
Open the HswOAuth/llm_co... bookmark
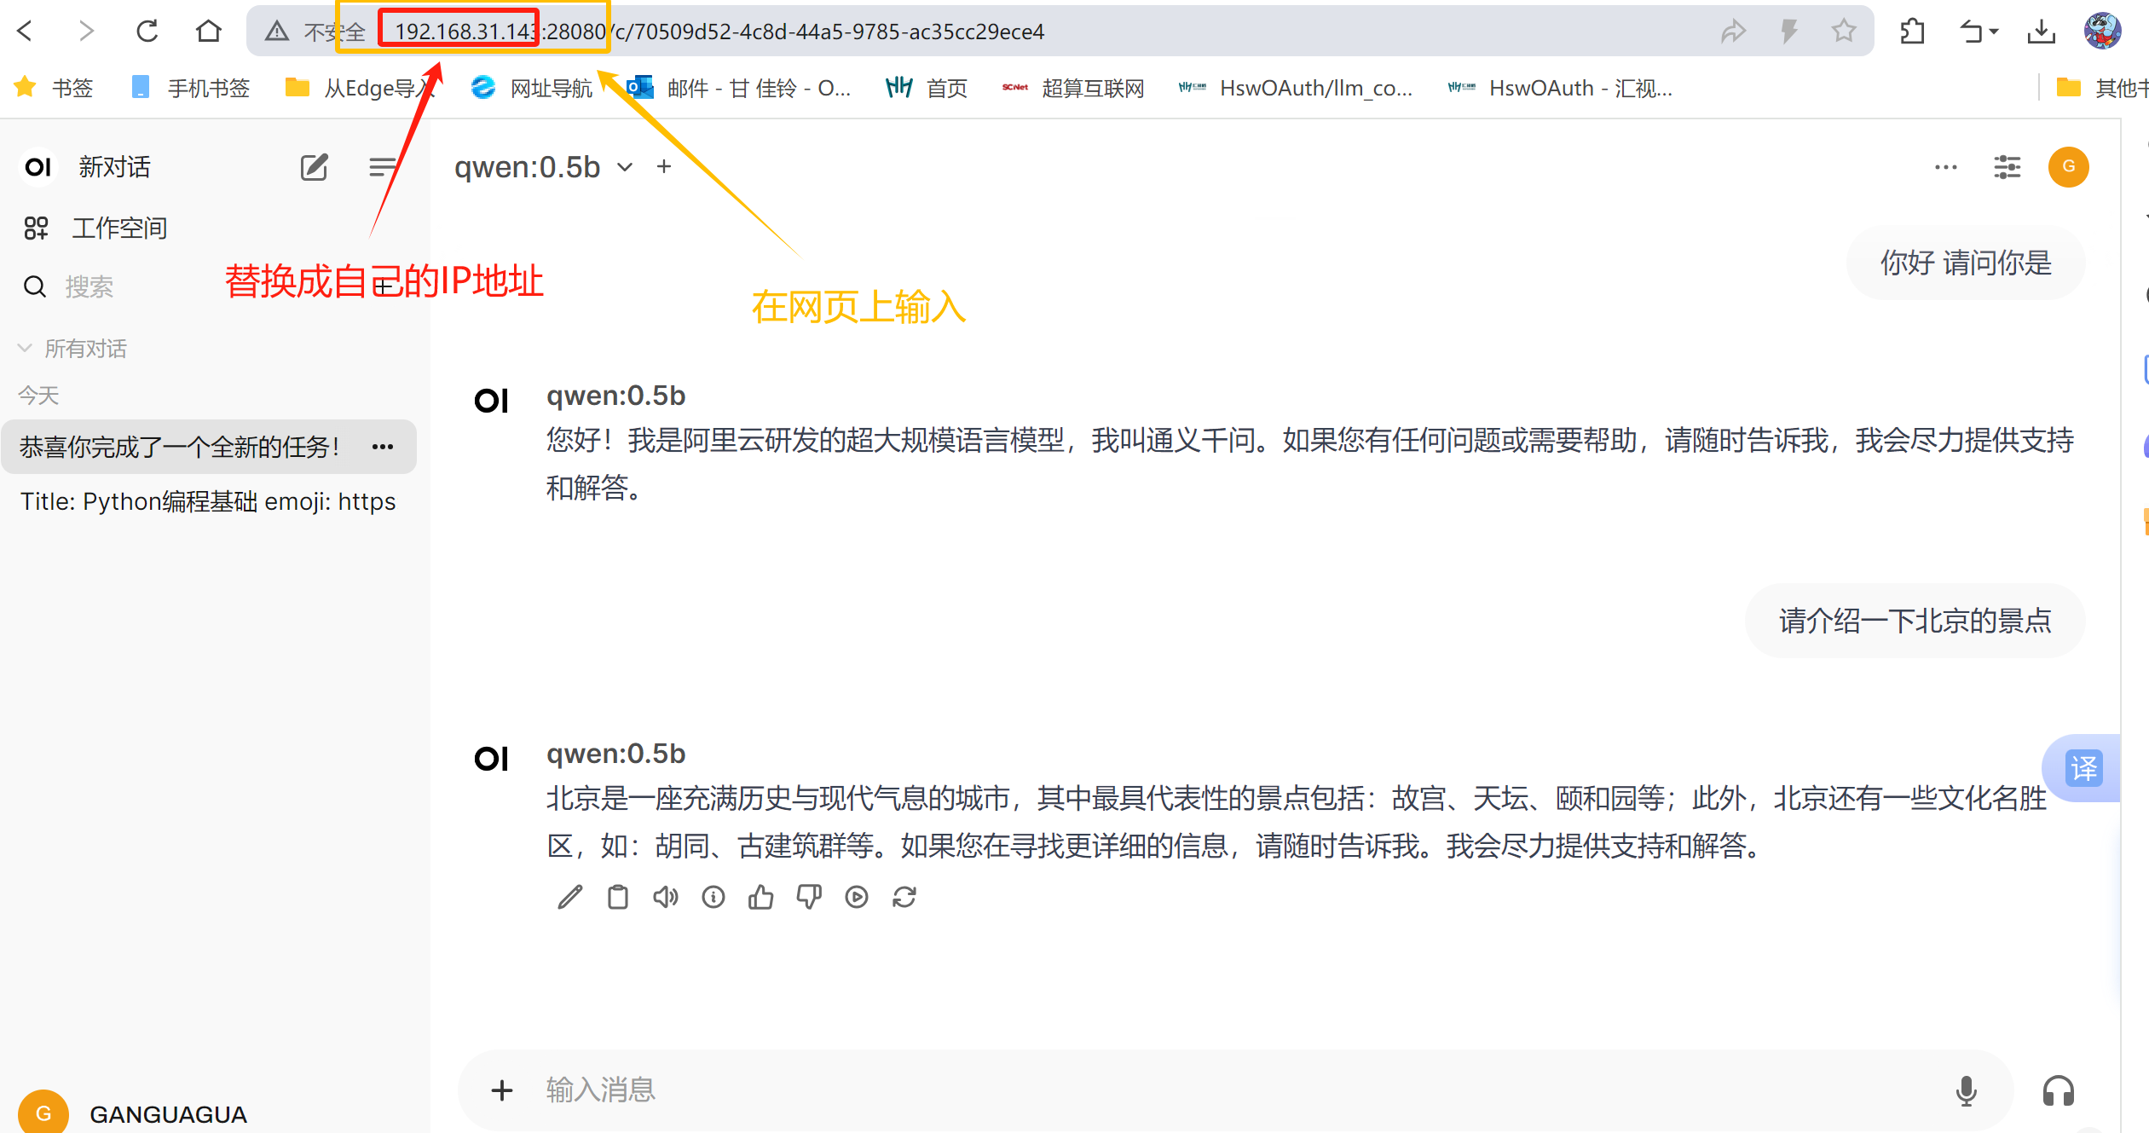point(1295,88)
